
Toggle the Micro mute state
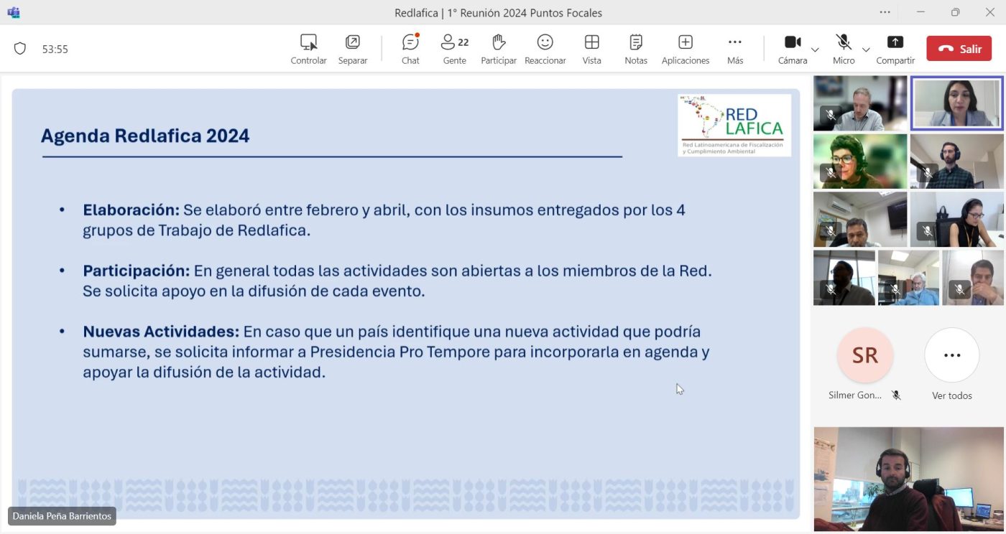(843, 49)
